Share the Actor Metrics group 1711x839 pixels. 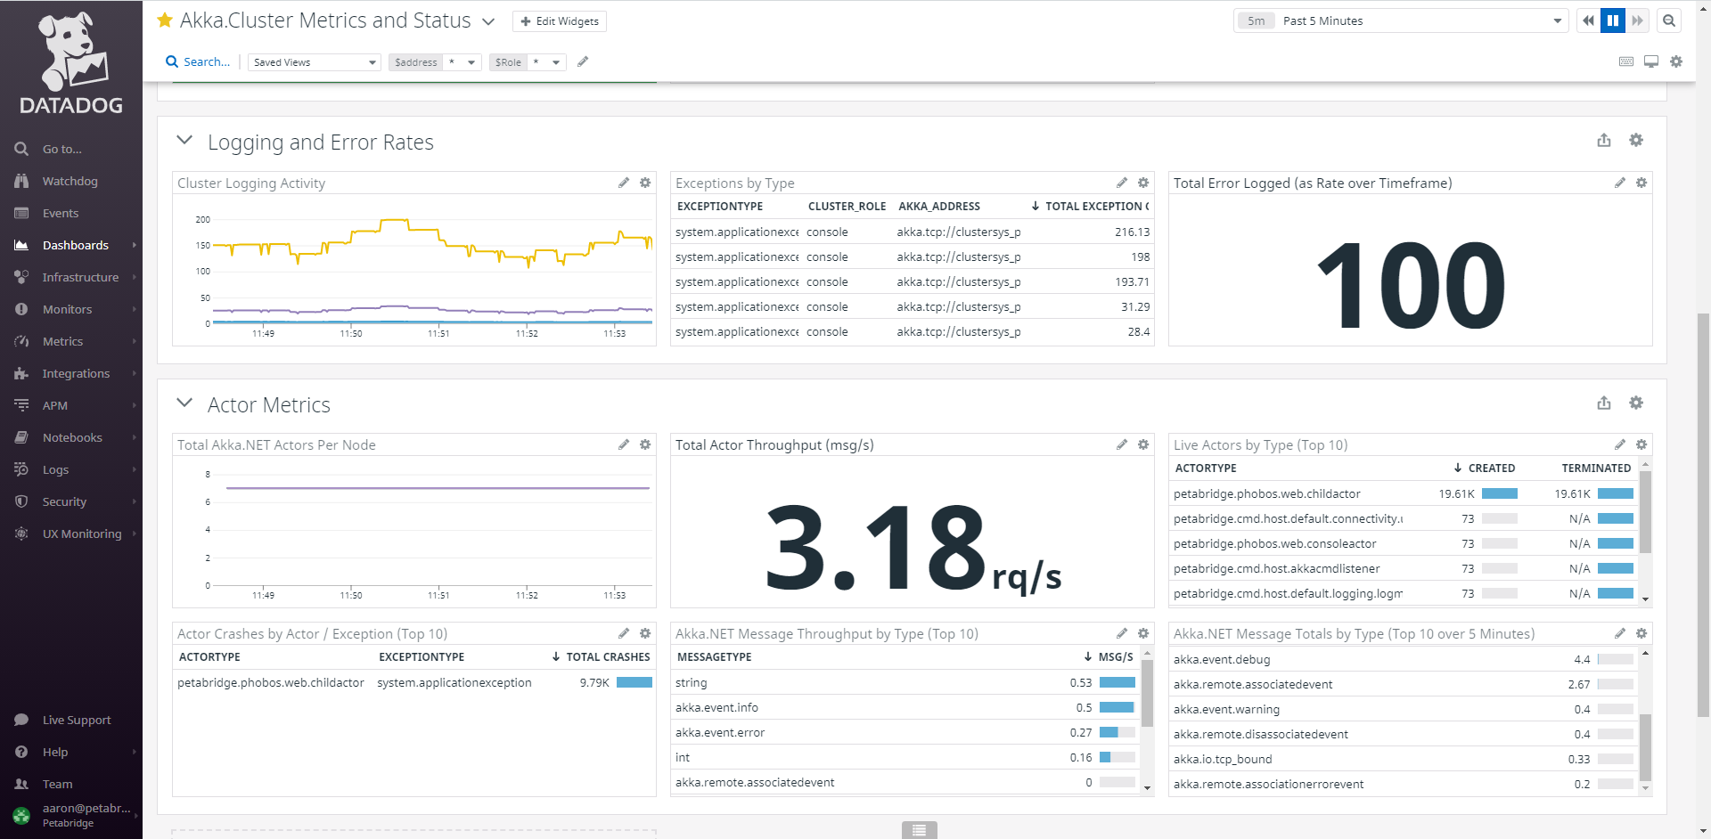click(1604, 403)
